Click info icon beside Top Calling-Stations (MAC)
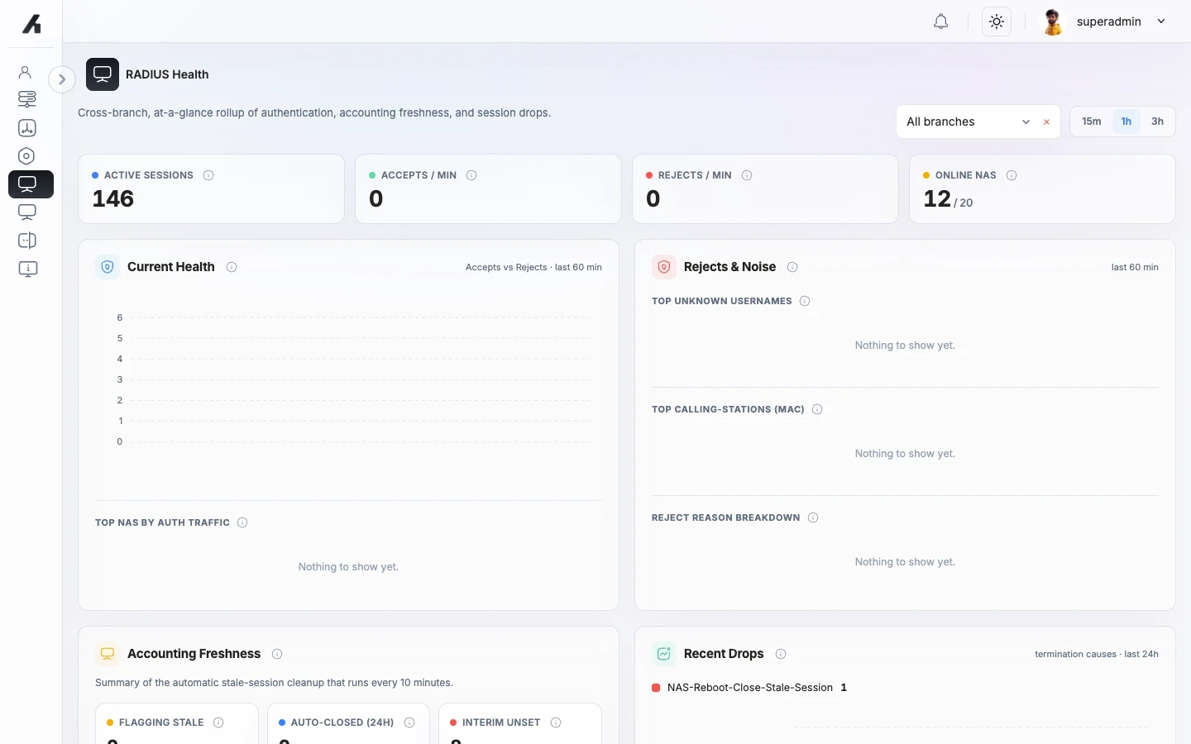This screenshot has width=1191, height=744. 817,409
